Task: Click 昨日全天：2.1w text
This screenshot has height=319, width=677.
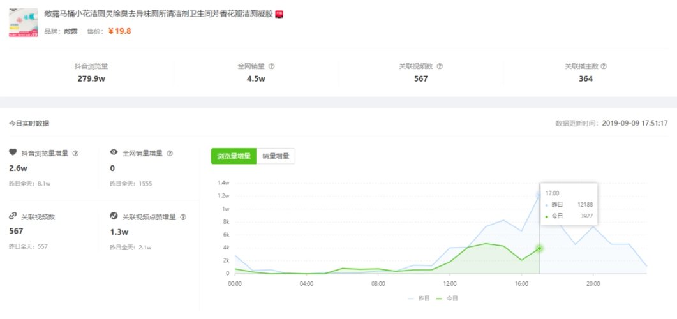Action: (x=131, y=248)
